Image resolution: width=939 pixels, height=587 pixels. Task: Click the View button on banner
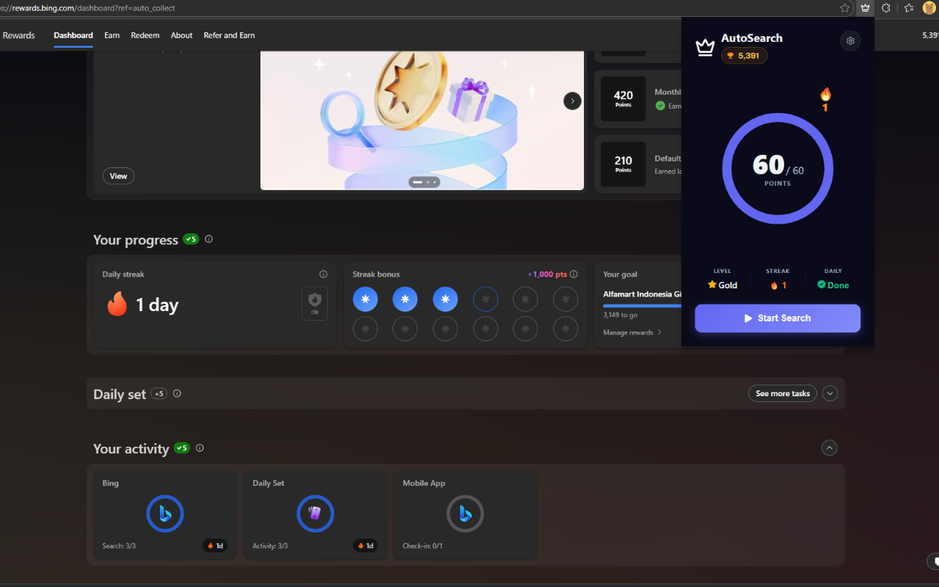pyautogui.click(x=118, y=176)
